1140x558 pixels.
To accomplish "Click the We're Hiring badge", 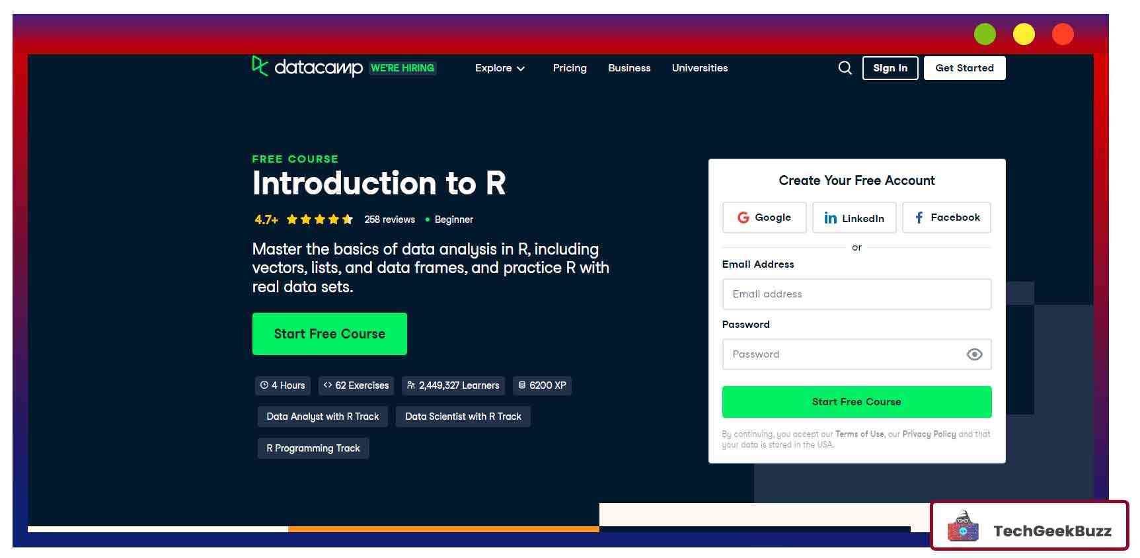I will click(x=402, y=68).
